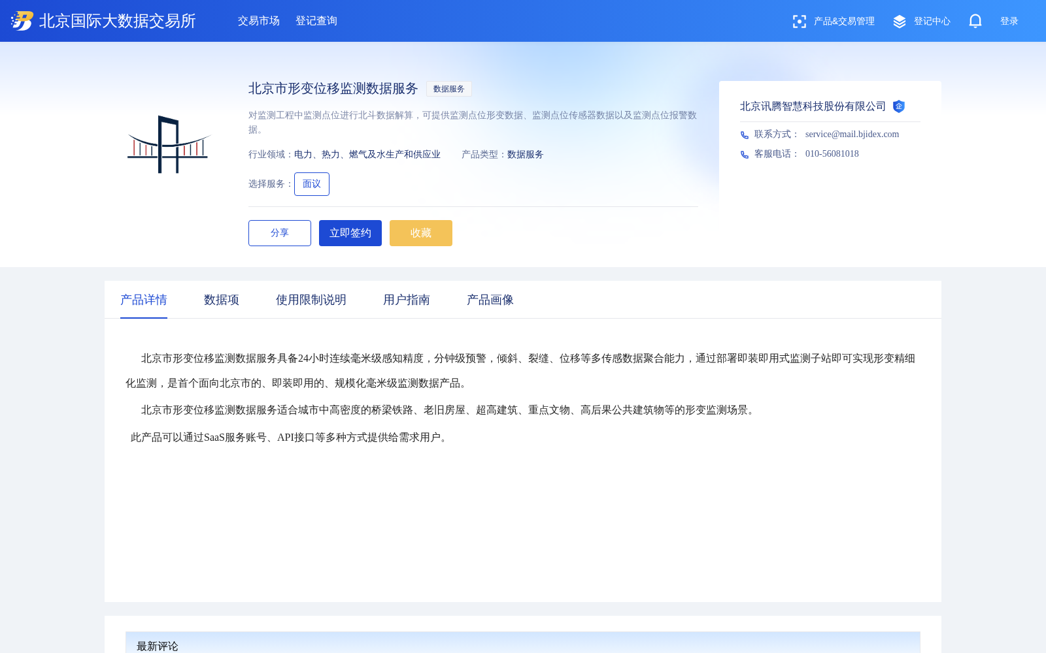1046x653 pixels.
Task: Switch to the 产品画像 tab
Action: coord(490,300)
